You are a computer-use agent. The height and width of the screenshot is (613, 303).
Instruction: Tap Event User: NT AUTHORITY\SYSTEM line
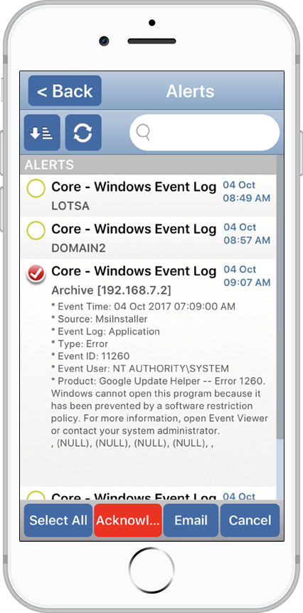coord(140,369)
